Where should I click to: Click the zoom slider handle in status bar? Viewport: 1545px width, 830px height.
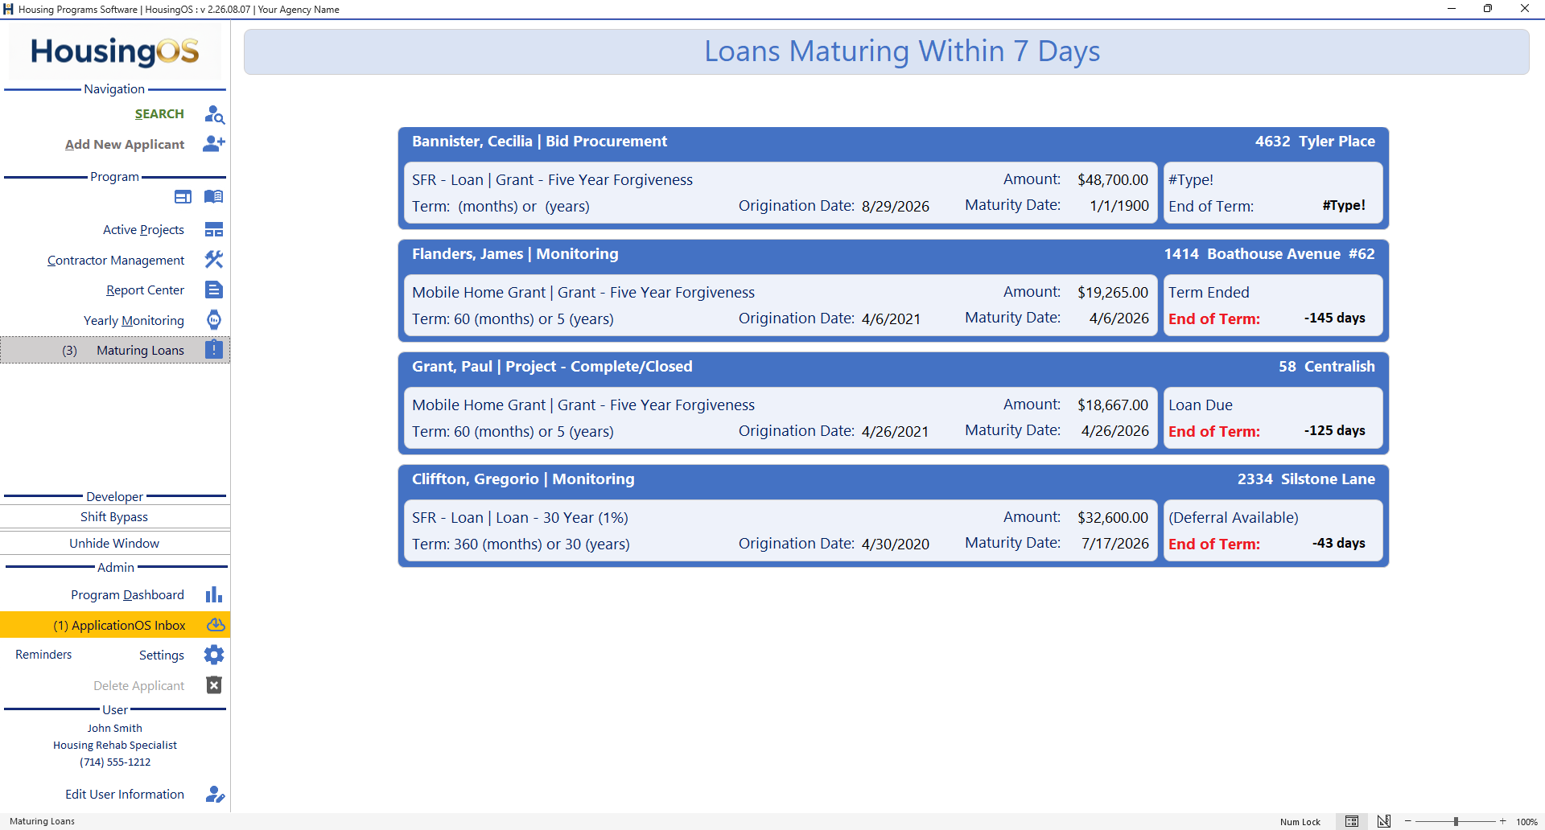[1456, 821]
